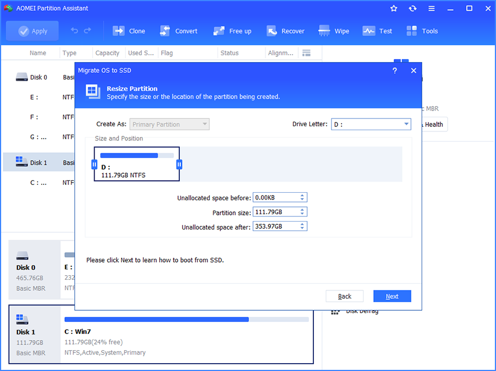Open the Clone tool
Image resolution: width=496 pixels, height=371 pixels.
pos(129,31)
